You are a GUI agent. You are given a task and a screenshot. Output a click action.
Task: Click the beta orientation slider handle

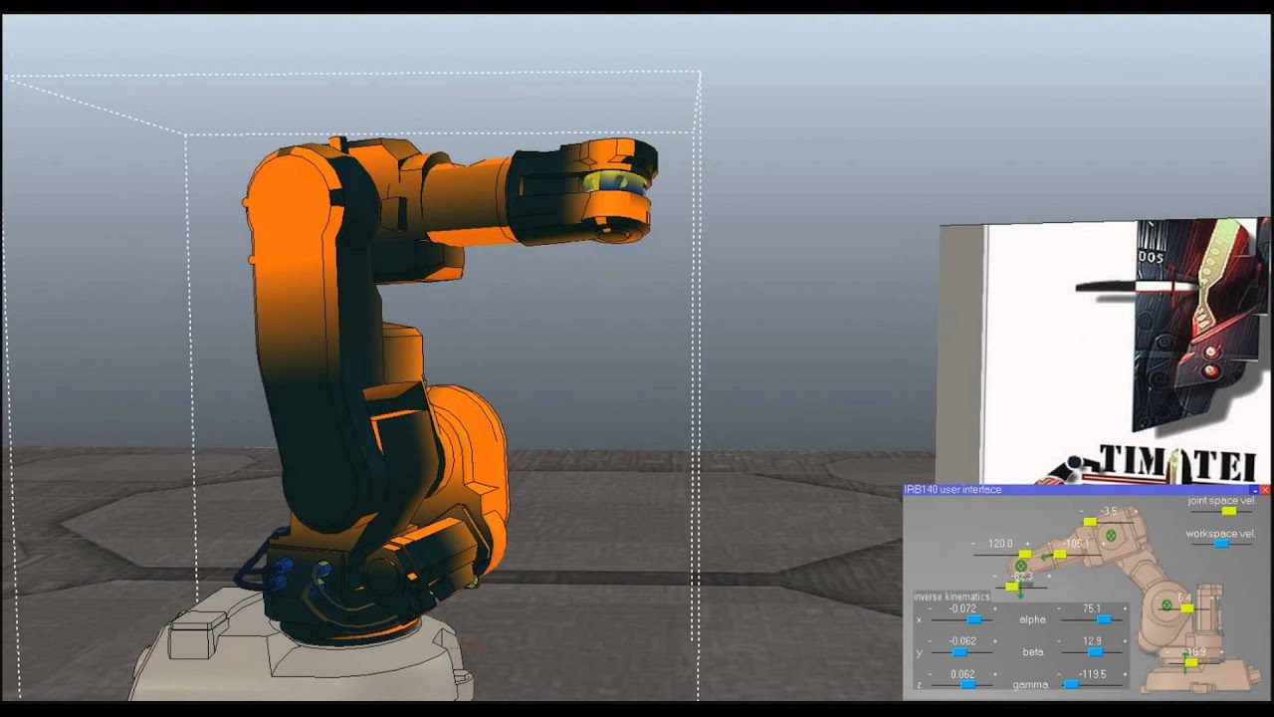pos(1095,652)
